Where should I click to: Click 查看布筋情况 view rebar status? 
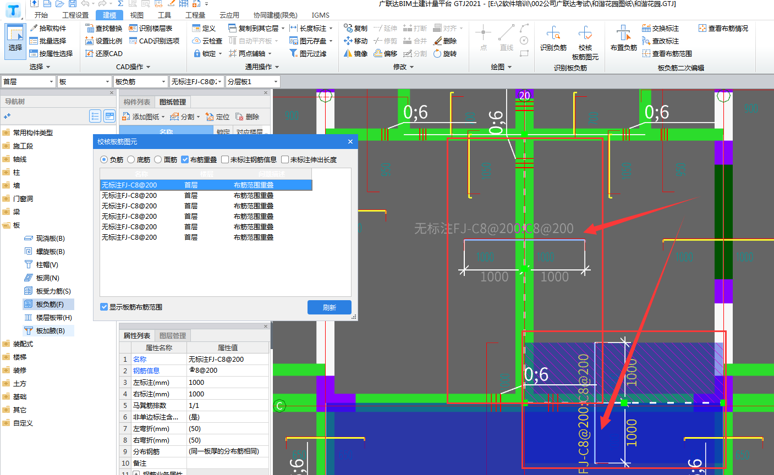click(723, 28)
